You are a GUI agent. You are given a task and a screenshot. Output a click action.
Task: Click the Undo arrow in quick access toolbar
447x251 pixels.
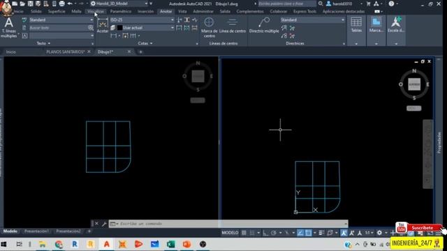click(70, 3)
